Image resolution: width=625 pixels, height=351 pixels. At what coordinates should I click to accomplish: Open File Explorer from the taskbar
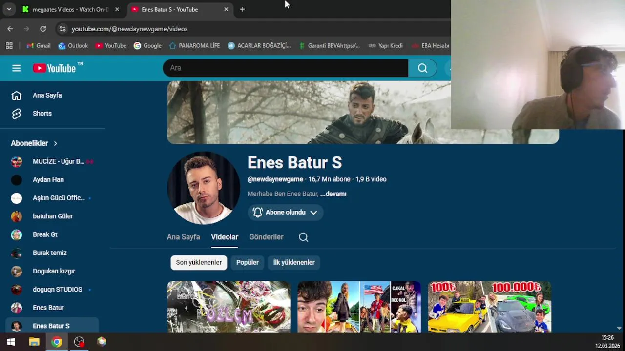(34, 342)
